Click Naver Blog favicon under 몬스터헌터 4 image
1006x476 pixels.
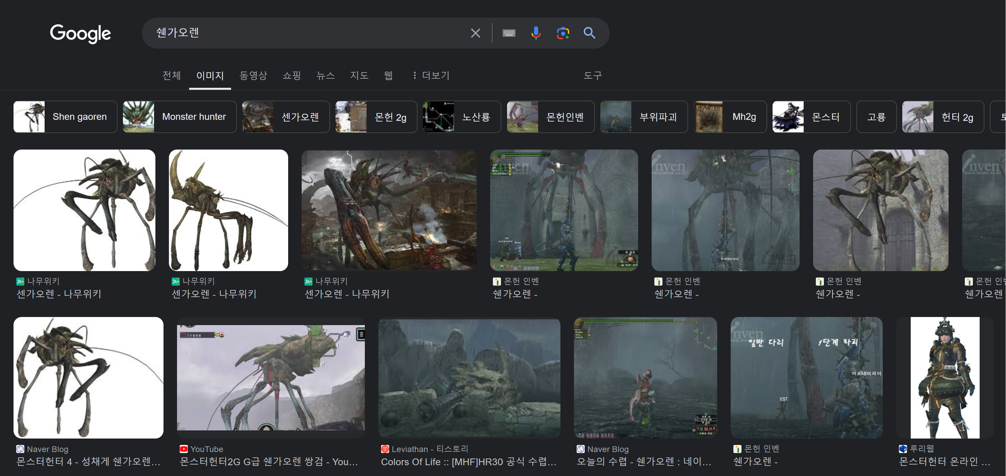[x=20, y=449]
